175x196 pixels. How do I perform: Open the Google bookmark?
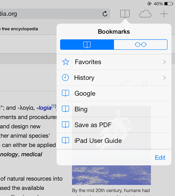click(x=114, y=94)
